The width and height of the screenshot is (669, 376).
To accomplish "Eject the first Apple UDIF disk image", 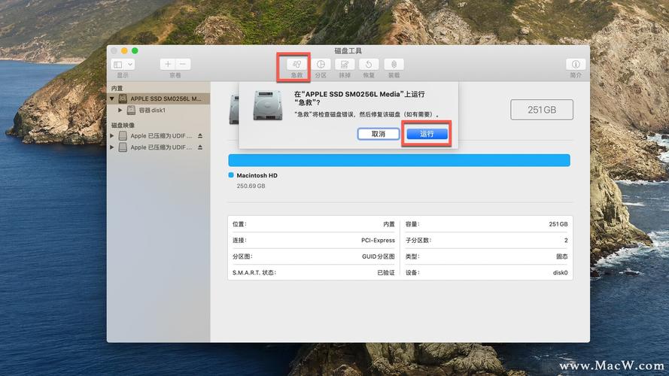I will (200, 135).
